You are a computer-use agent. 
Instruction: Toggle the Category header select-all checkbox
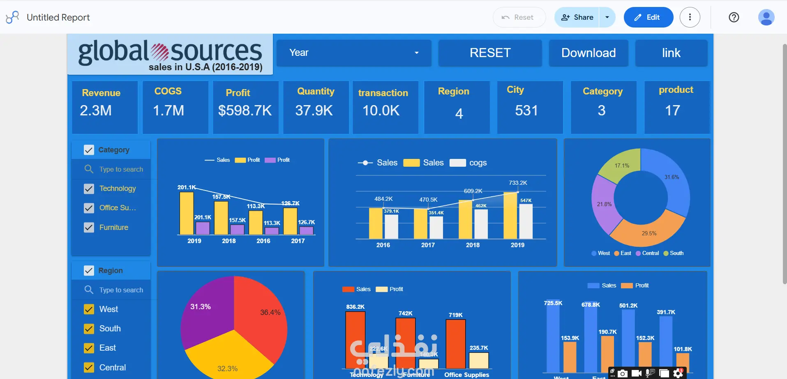pyautogui.click(x=89, y=150)
